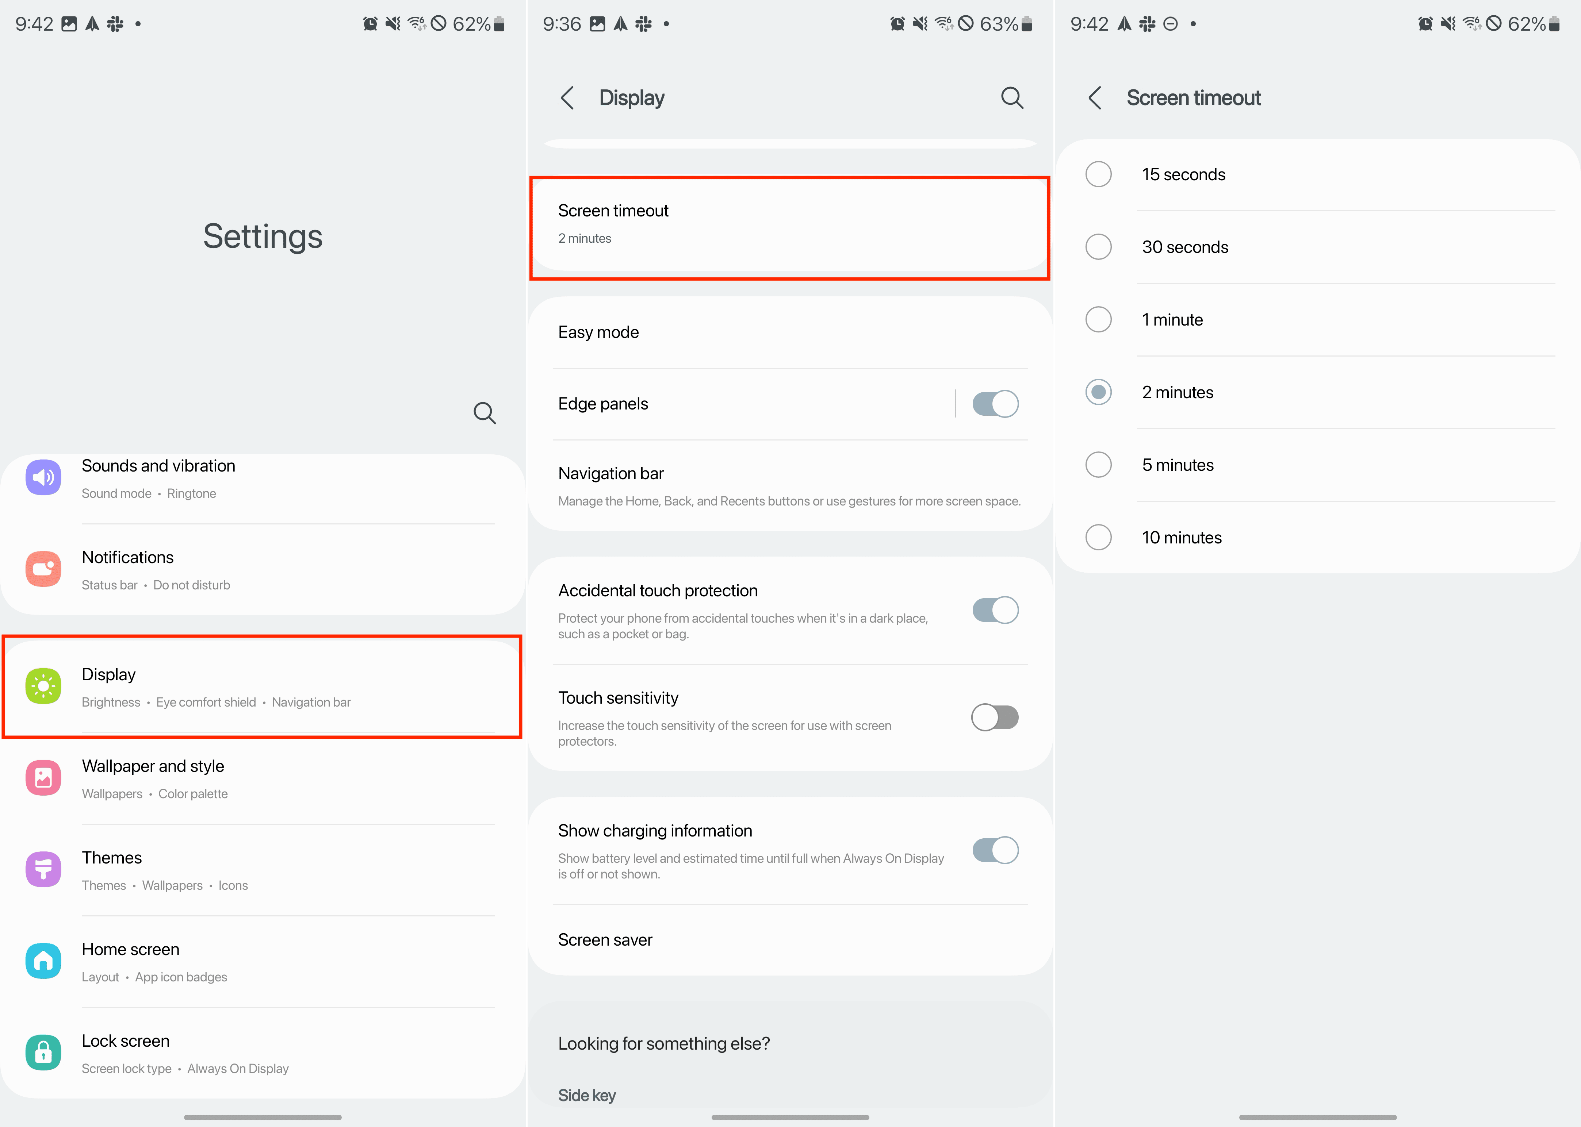1581x1127 pixels.
Task: Open Easy mode in Display settings
Action: (790, 332)
